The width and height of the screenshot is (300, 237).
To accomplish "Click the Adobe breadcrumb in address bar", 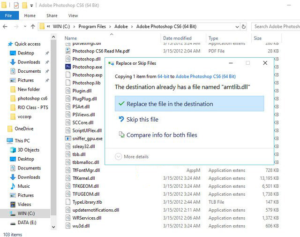I will click(121, 27).
